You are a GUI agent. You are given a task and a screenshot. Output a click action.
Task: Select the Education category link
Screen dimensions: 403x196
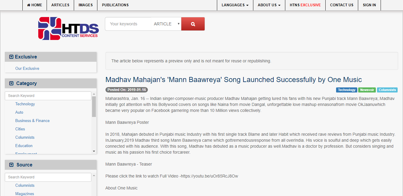[24, 146]
